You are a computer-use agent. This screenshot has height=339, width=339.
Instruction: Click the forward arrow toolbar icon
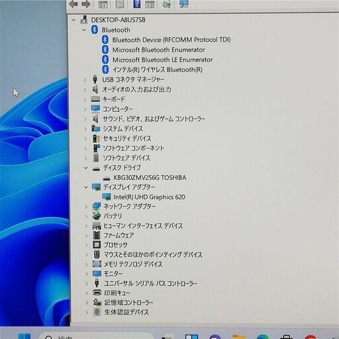[x=86, y=4]
